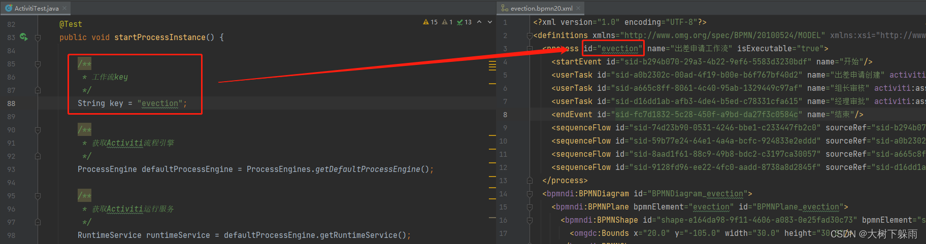Viewport: 926px width, 244px height.
Task: Go to previous highlighted error arrow
Action: pos(479,22)
